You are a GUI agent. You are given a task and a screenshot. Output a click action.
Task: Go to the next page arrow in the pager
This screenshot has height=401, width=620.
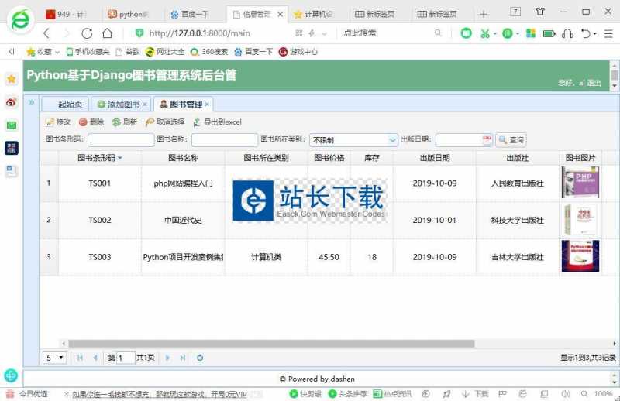(167, 358)
